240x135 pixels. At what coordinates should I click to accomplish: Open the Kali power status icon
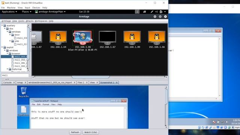click(x=161, y=12)
